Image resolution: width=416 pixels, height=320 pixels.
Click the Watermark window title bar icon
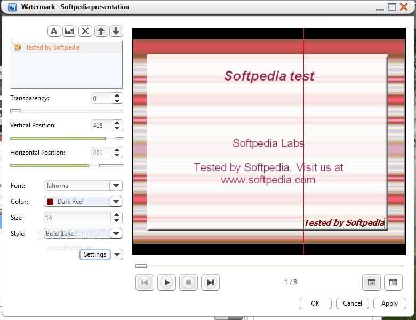[x=12, y=7]
